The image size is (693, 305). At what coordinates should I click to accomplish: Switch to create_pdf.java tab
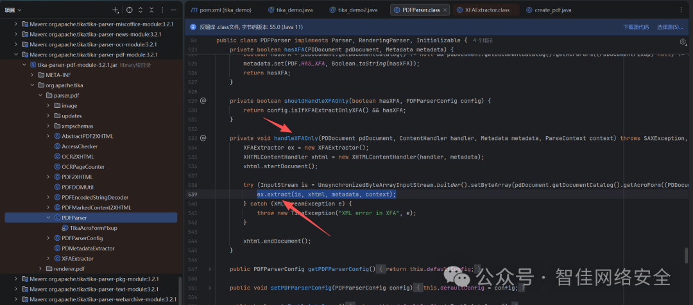coord(548,10)
